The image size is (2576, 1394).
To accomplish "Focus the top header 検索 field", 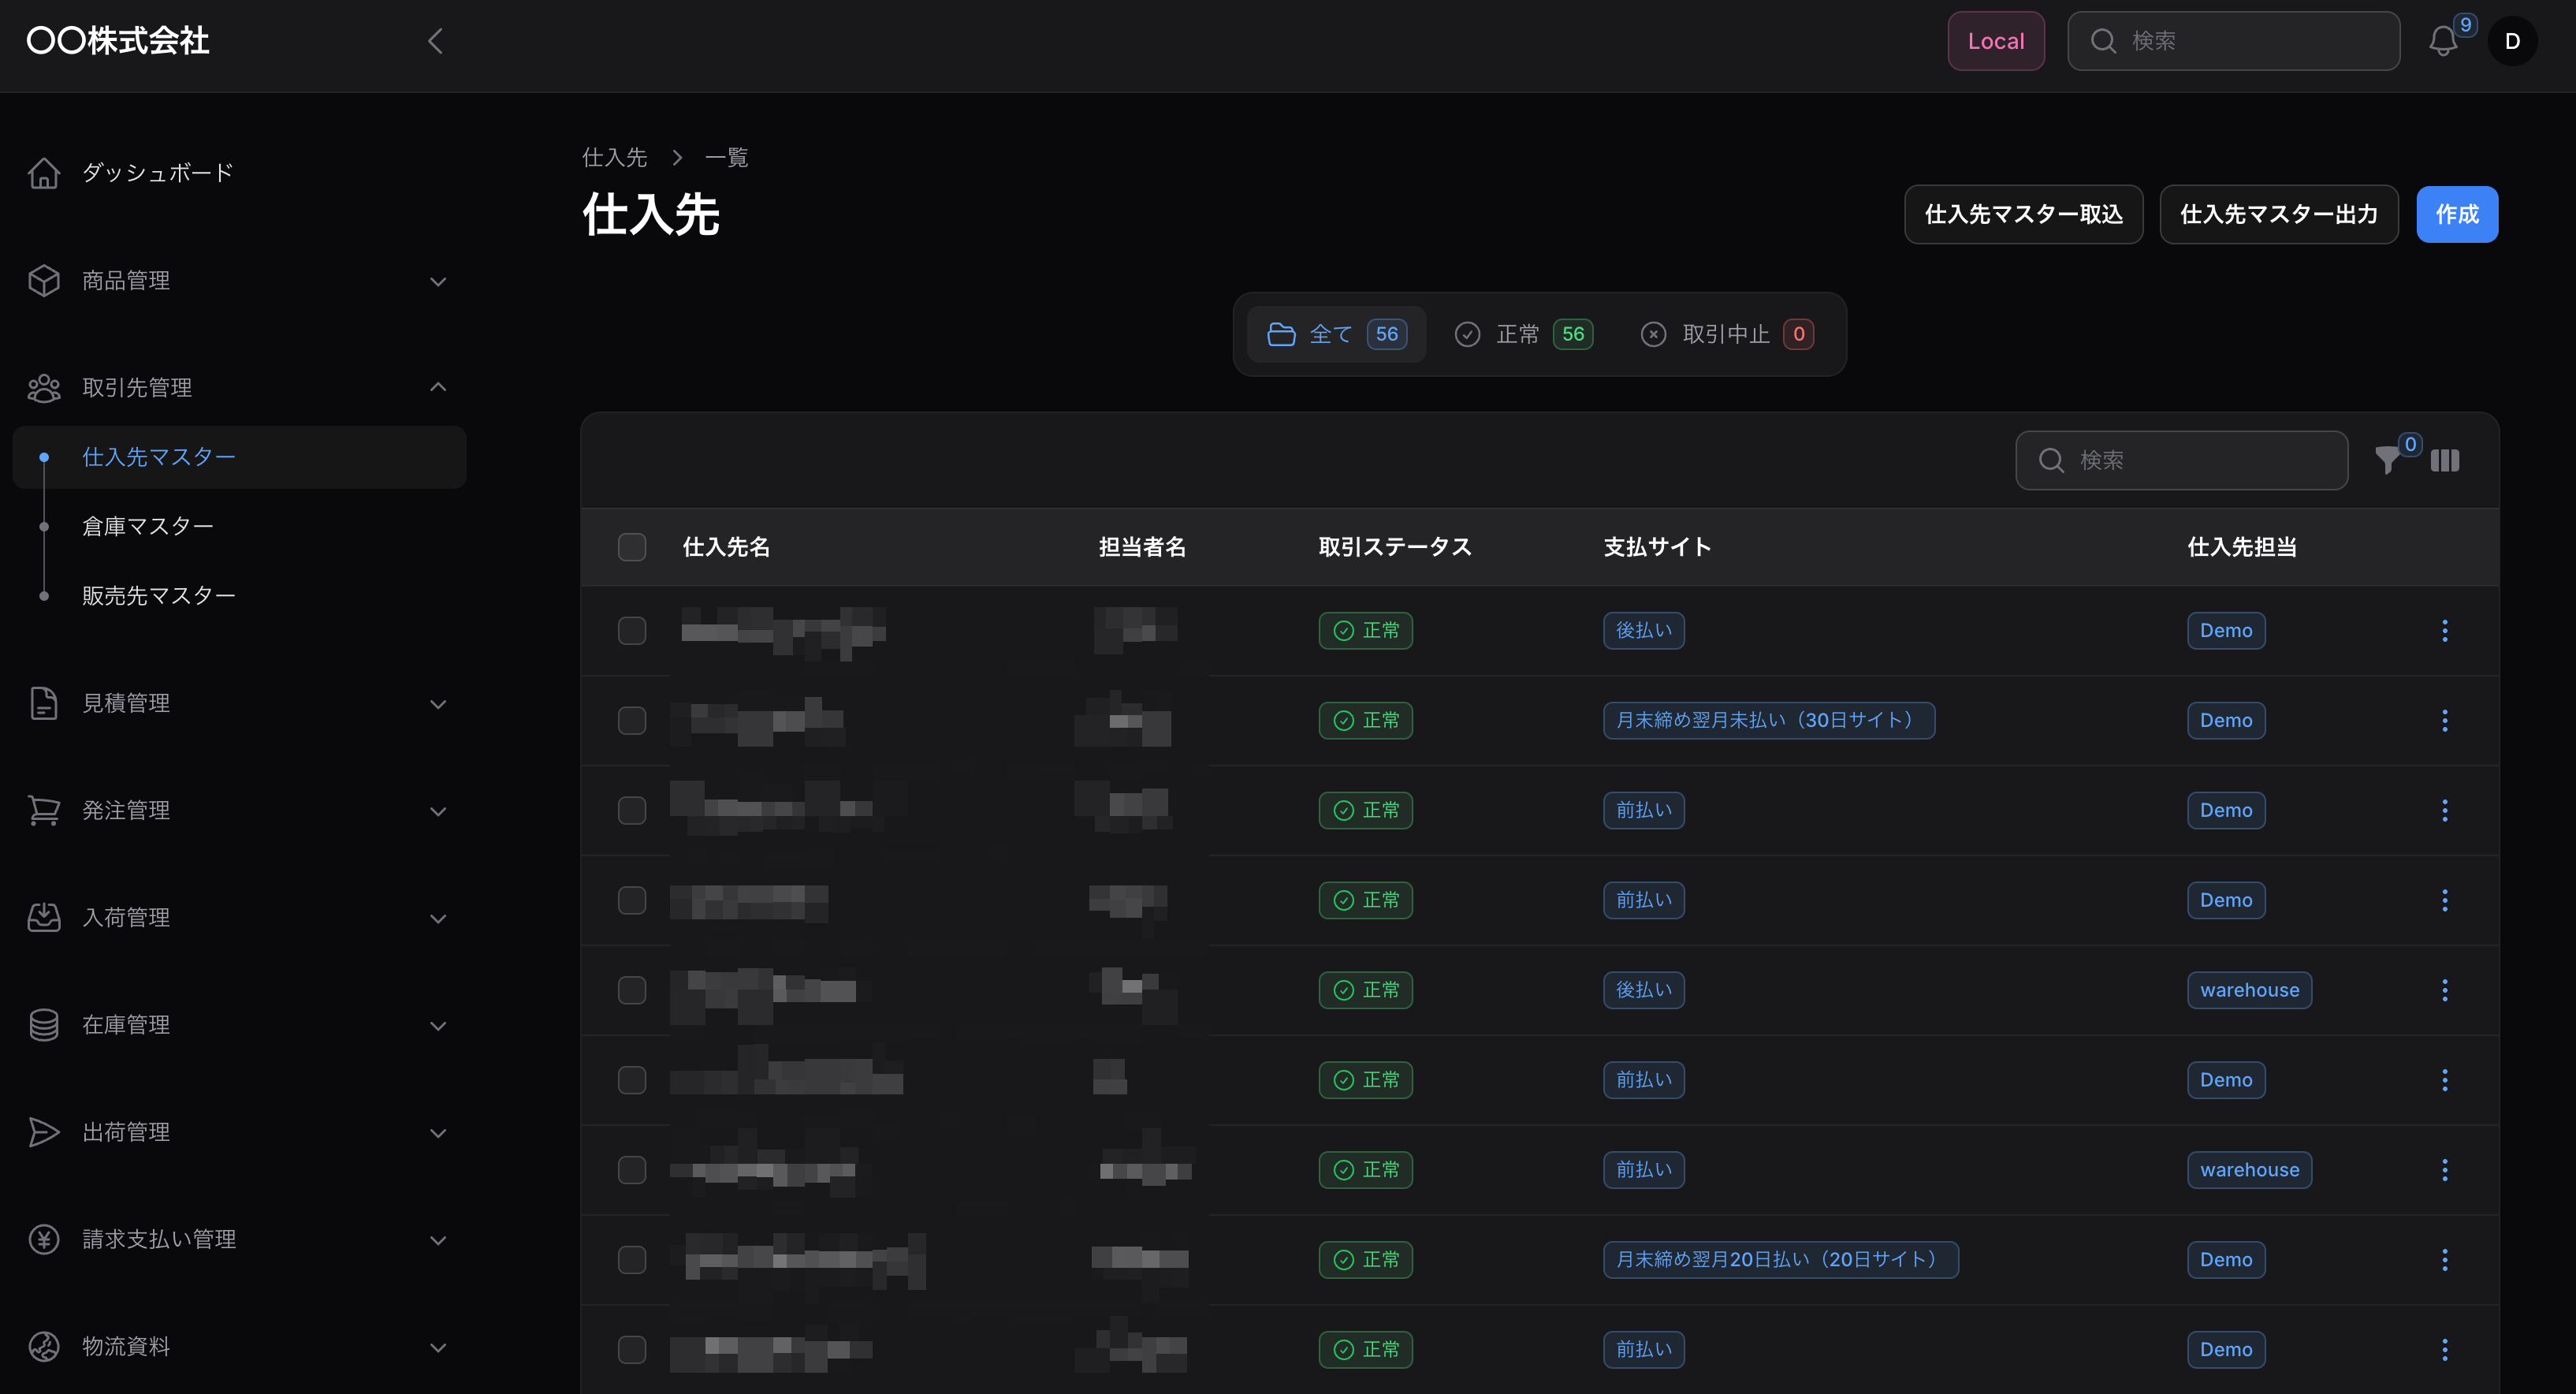I will 2233,41.
